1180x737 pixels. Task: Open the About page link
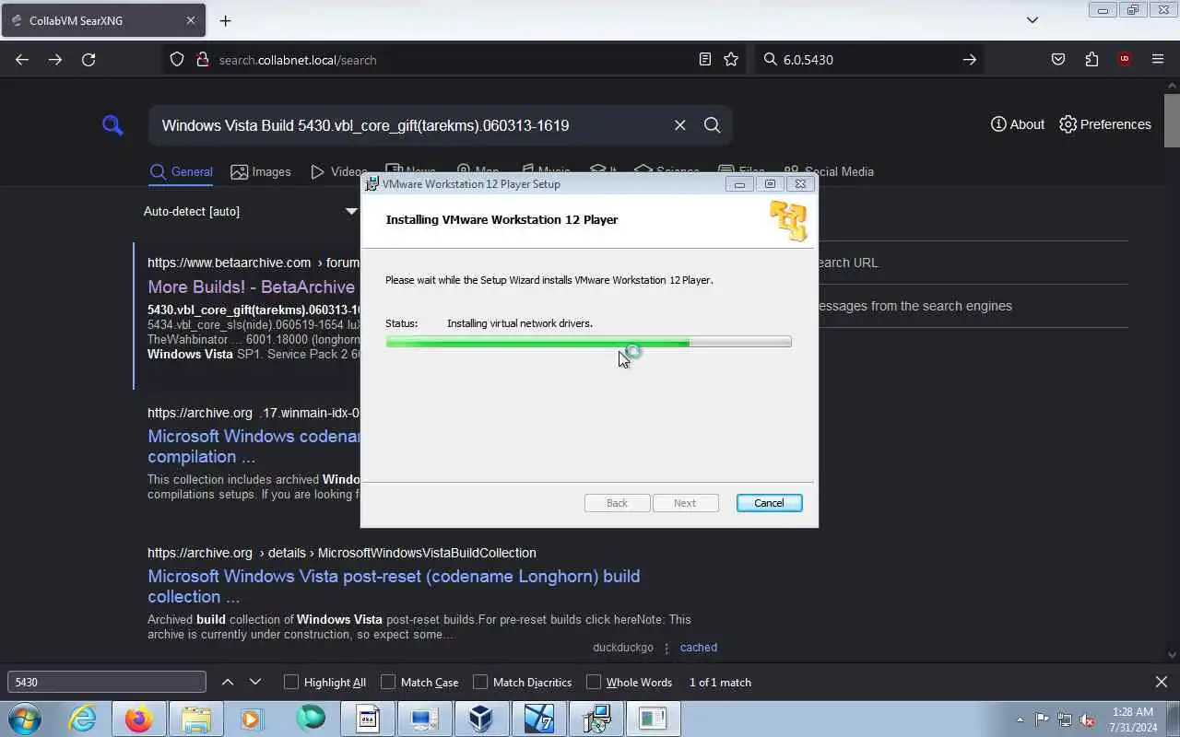click(x=1018, y=124)
